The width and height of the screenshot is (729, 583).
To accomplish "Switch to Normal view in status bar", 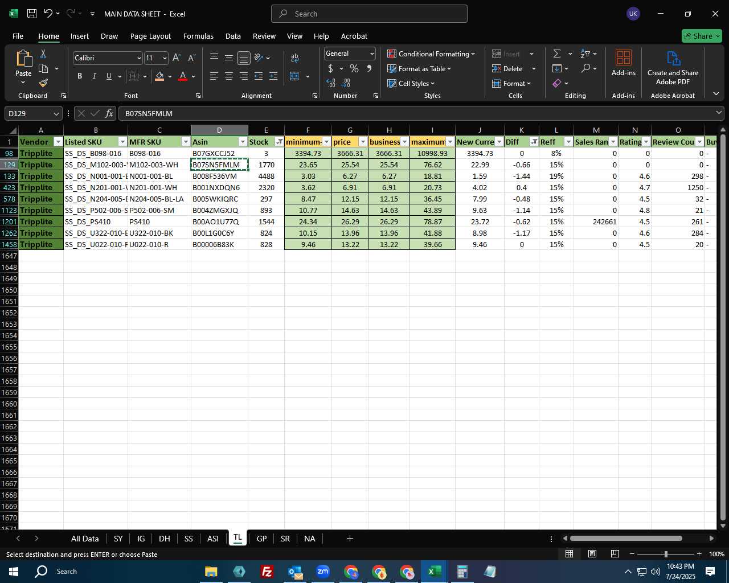I will [569, 554].
